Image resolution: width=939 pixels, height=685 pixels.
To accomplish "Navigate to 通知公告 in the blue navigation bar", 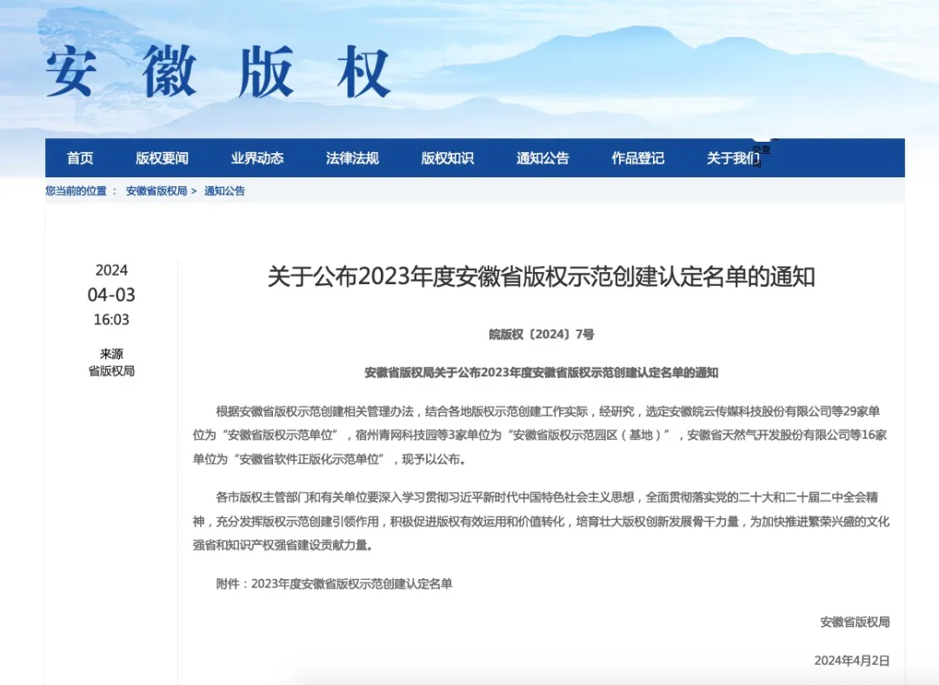I will click(x=543, y=158).
